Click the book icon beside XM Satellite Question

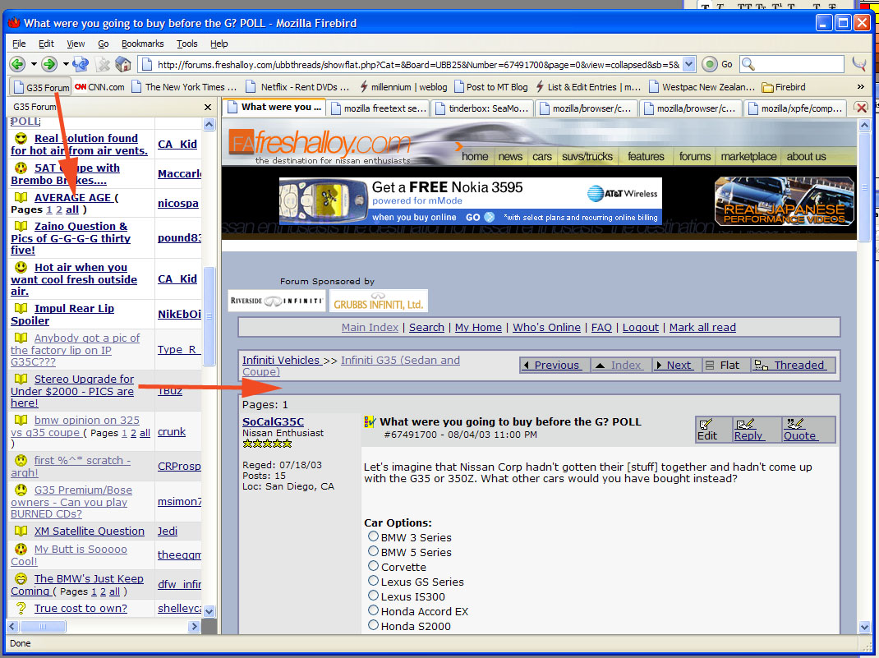[21, 531]
